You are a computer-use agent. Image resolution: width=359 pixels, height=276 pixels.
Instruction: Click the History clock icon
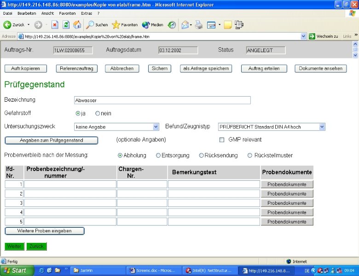click(172, 25)
